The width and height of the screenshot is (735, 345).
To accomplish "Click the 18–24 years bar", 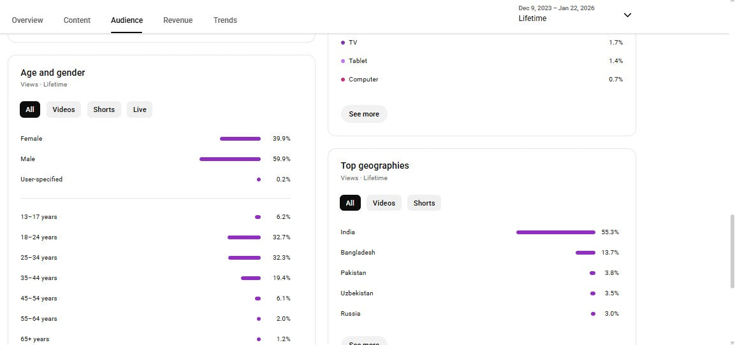I will [244, 237].
